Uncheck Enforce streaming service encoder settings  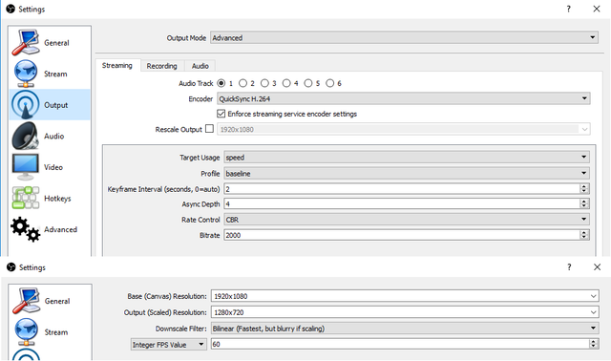point(221,114)
